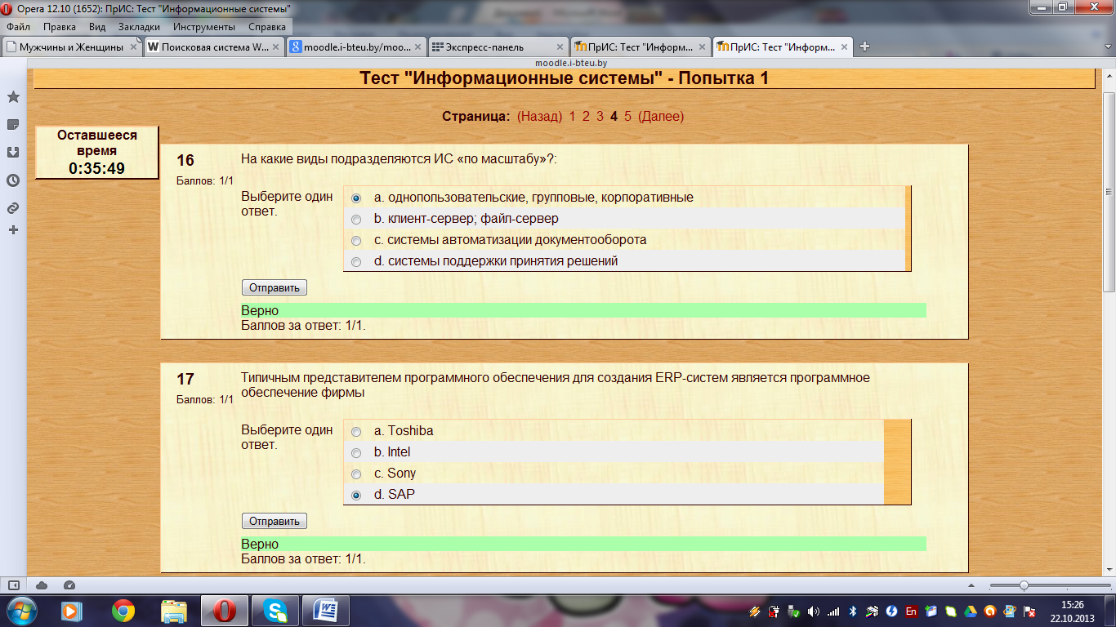Open the Notes panel in Opera sidebar
This screenshot has height=627, width=1116.
(x=13, y=125)
